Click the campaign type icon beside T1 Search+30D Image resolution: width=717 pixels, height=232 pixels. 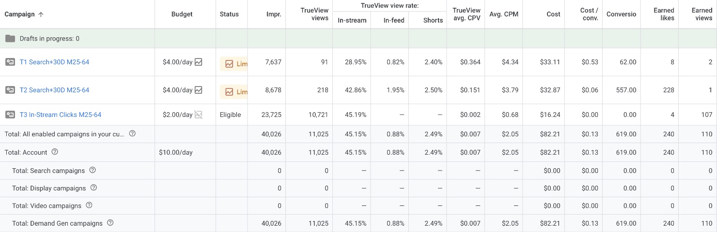[10, 62]
